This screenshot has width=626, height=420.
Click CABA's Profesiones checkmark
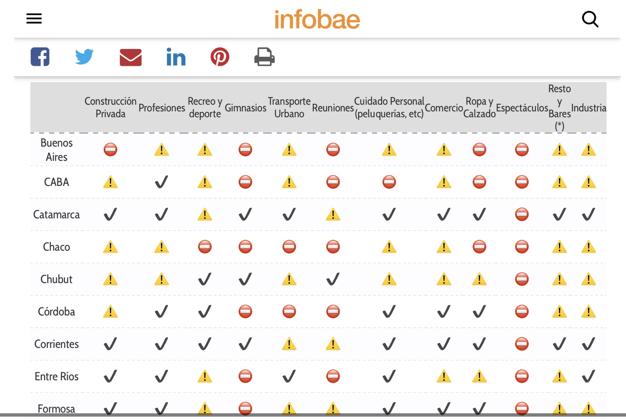(x=161, y=182)
